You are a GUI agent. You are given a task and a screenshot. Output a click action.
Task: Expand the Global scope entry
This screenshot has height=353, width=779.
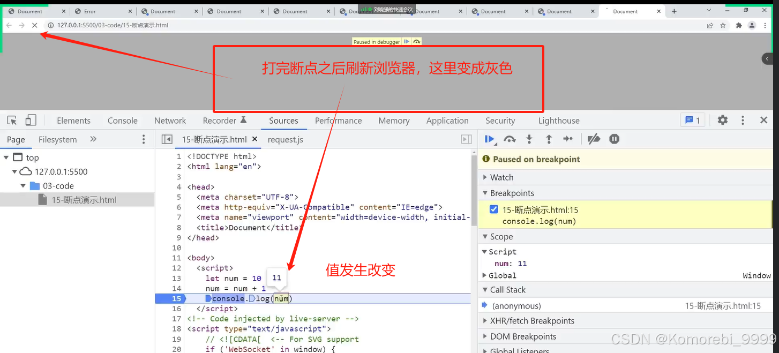[x=486, y=275]
